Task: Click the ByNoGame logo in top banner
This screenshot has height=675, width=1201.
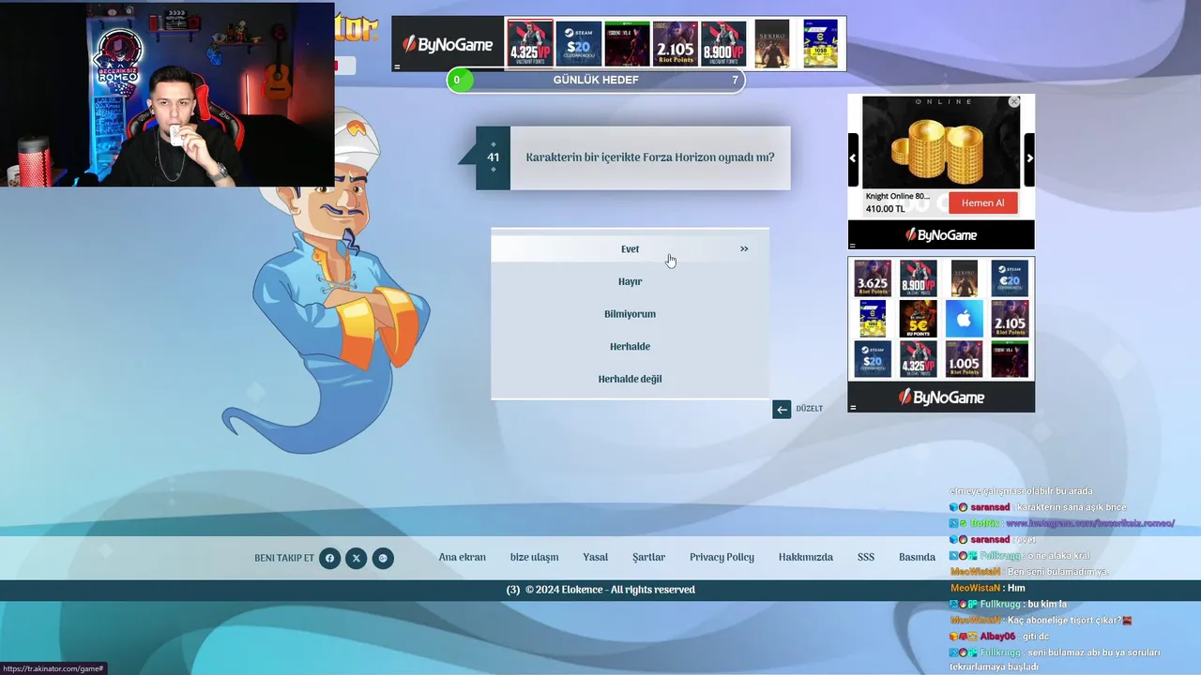Action: 448,44
